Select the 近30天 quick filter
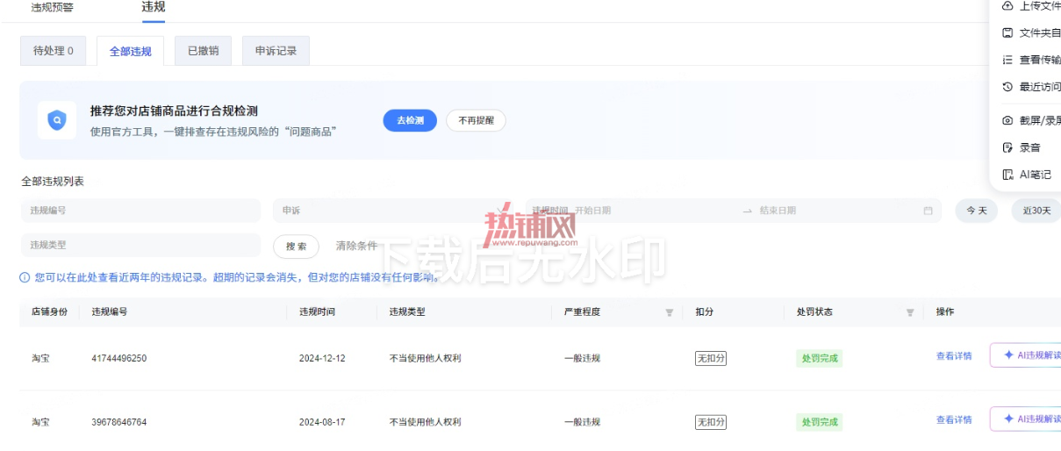Viewport: 1061px width, 451px height. pyautogui.click(x=1036, y=211)
